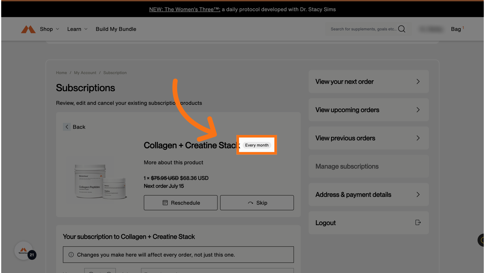
Task: Click the Subscription breadcrumb
Action: [115, 73]
